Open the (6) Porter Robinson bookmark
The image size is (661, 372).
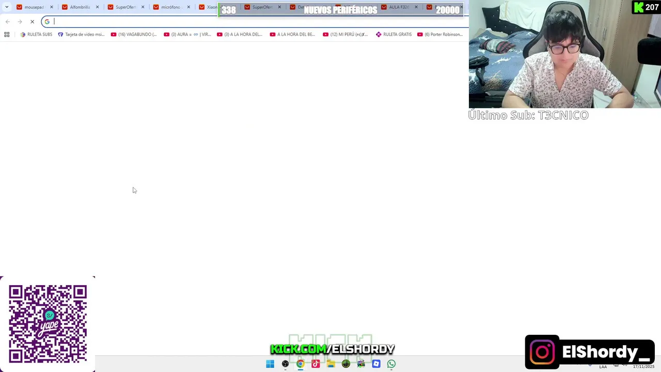[x=440, y=35]
